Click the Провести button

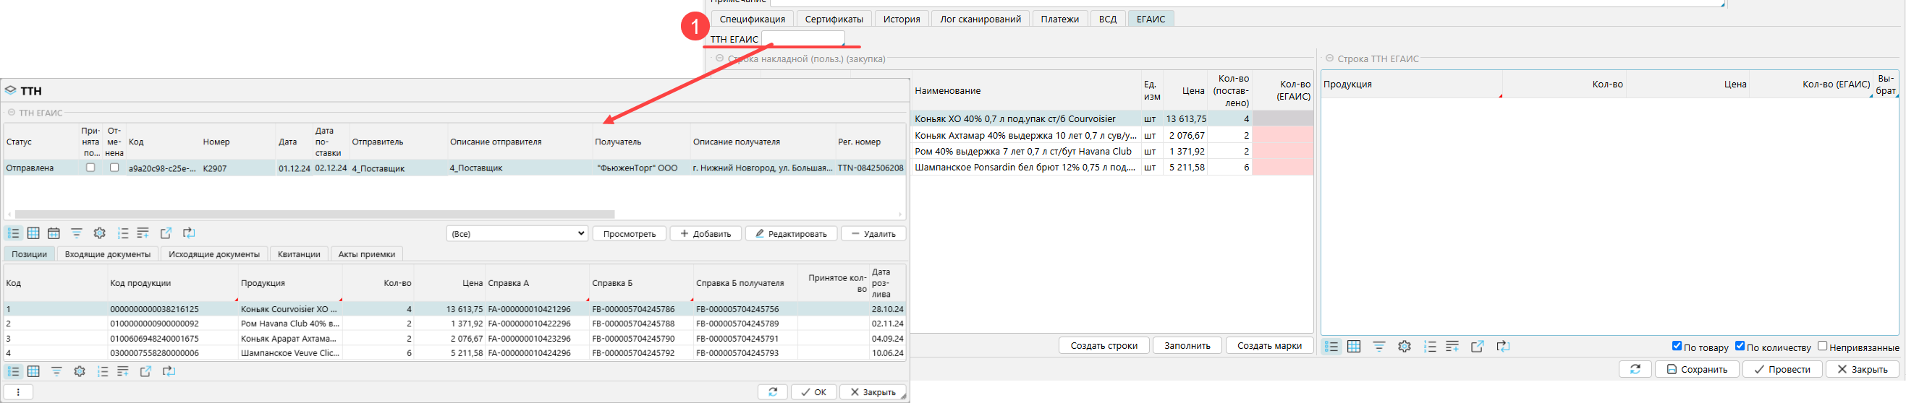(1782, 369)
